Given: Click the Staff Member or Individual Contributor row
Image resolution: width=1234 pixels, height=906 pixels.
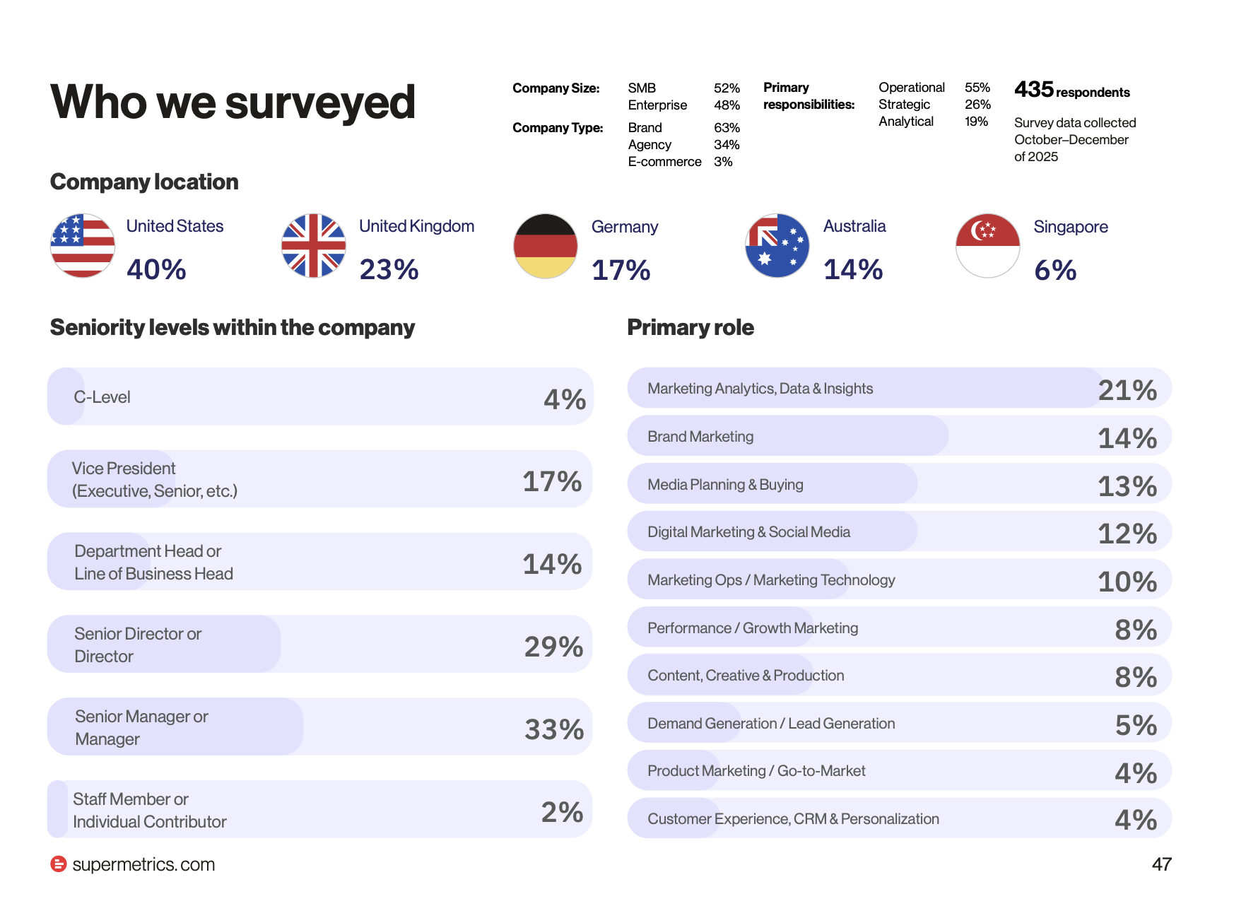Looking at the screenshot, I should [320, 809].
